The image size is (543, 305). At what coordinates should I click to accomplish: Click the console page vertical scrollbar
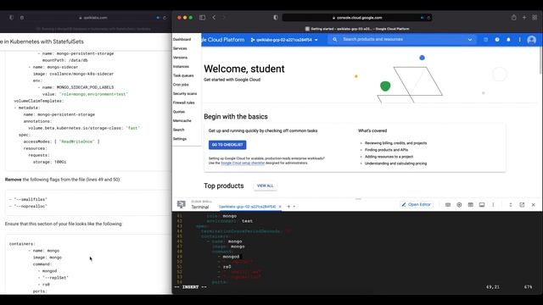click(x=540, y=60)
